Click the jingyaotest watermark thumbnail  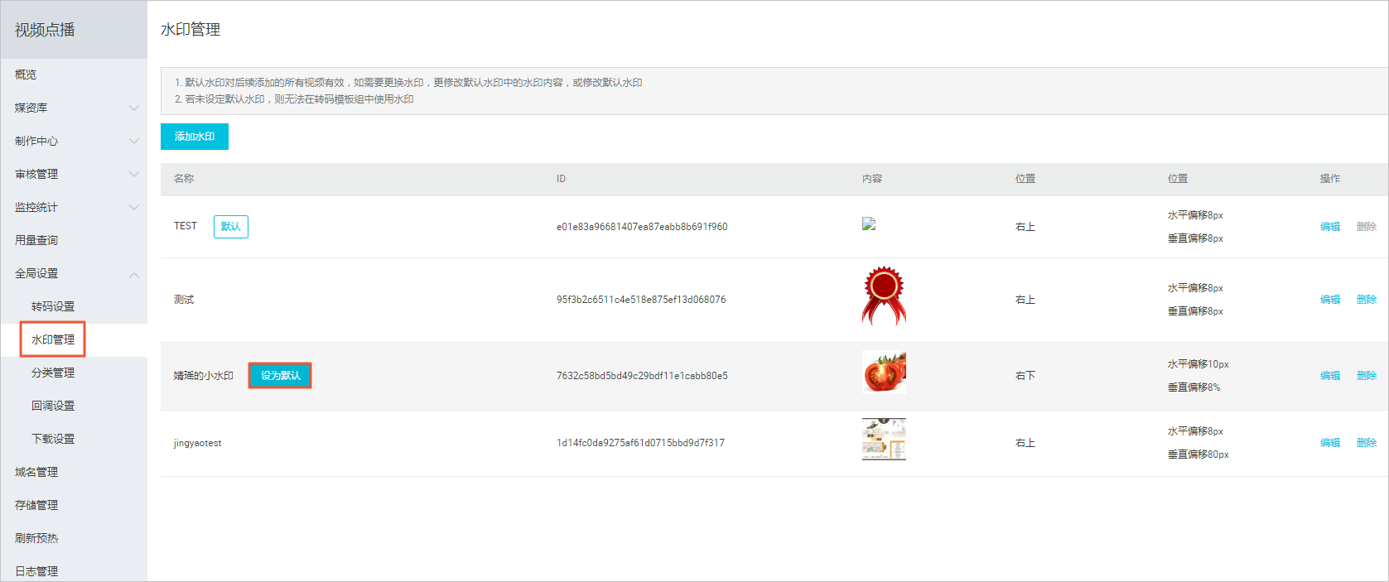[x=884, y=439]
